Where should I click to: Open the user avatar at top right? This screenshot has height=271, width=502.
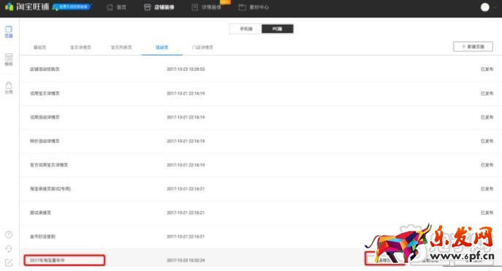coord(485,7)
